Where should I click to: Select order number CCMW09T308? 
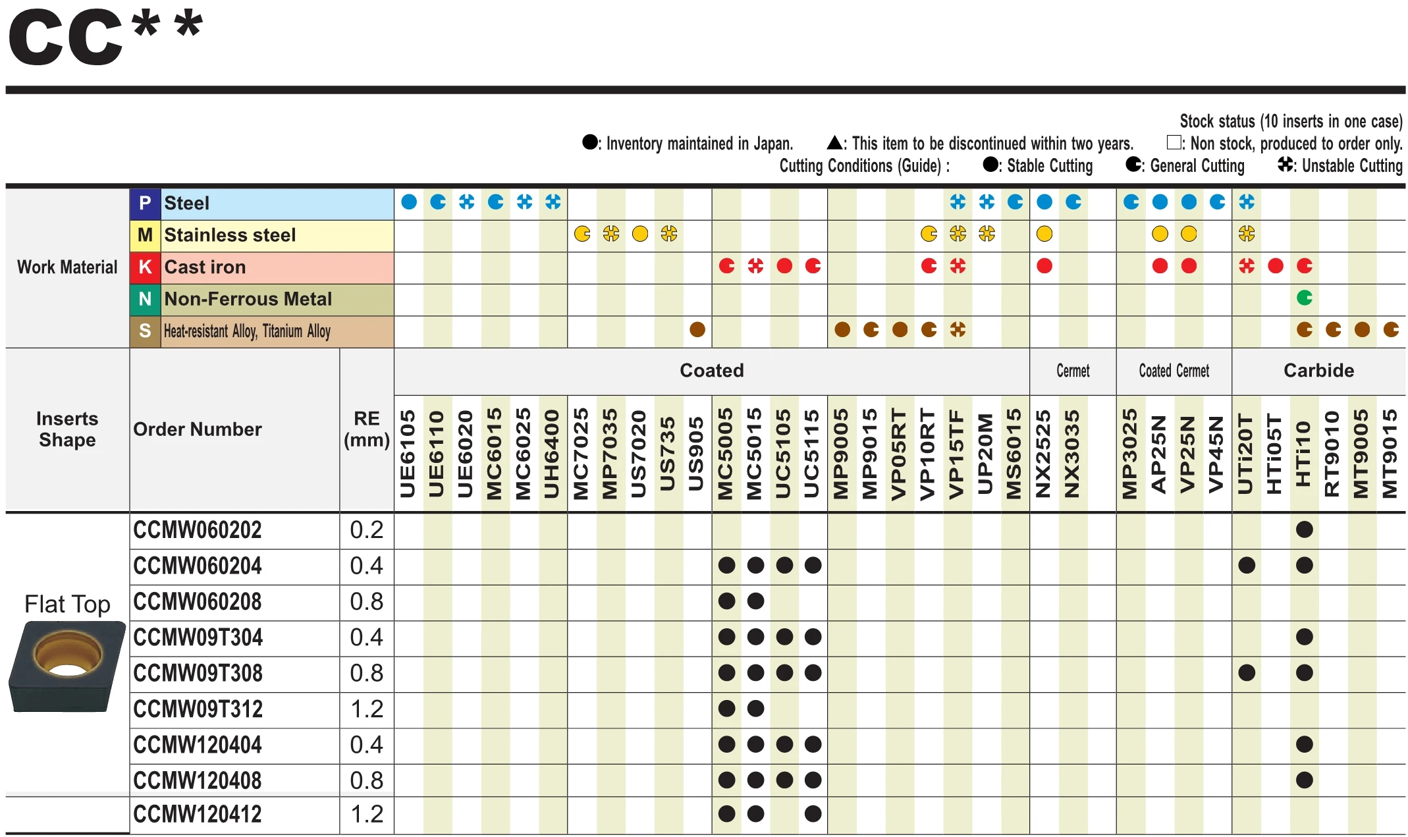pos(198,673)
